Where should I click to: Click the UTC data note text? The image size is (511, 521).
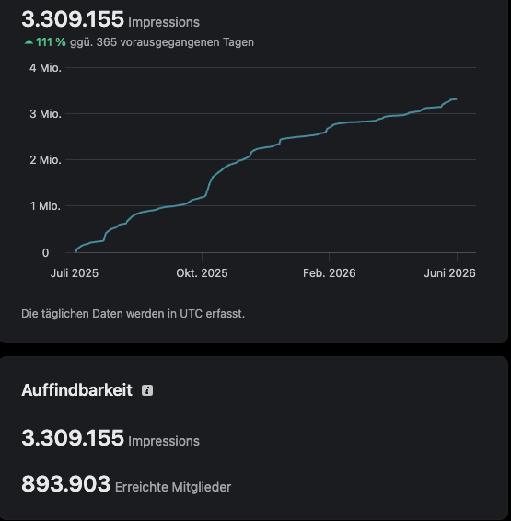[133, 314]
